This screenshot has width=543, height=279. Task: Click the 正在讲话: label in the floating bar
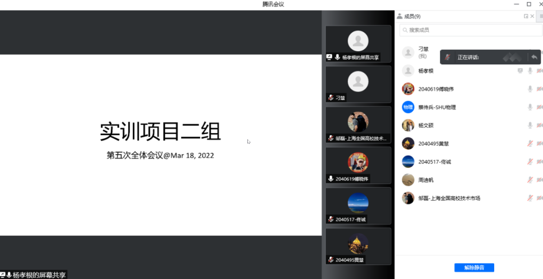pos(468,57)
